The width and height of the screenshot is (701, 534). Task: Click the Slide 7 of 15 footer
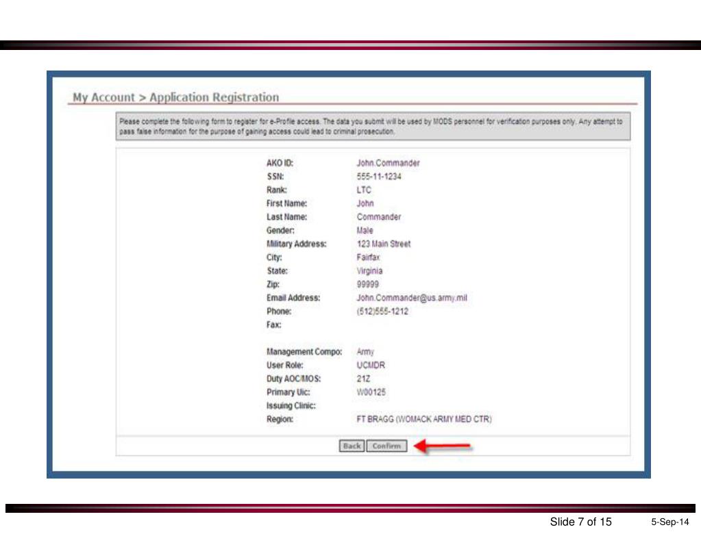click(x=580, y=522)
